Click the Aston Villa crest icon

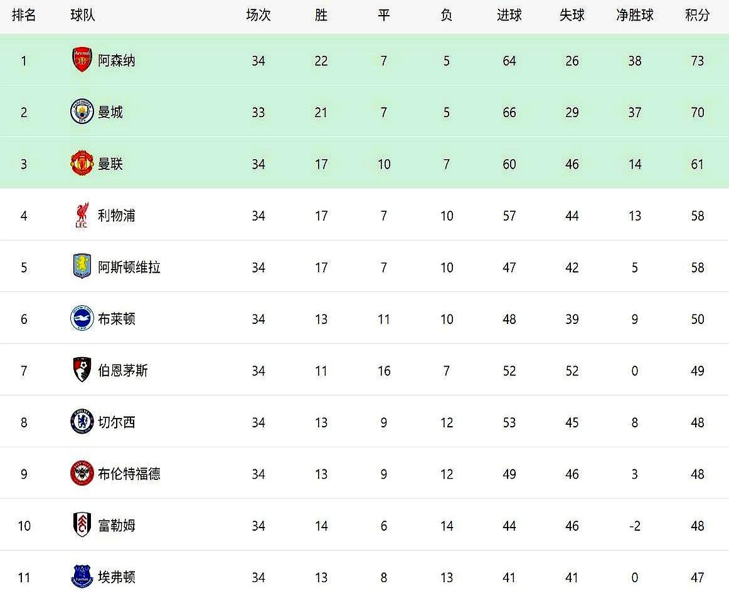coord(82,266)
